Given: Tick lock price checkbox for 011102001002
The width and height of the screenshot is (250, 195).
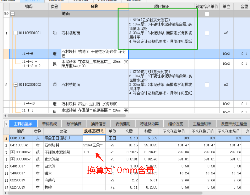Looking at the screenshot, I should click(x=207, y=85).
